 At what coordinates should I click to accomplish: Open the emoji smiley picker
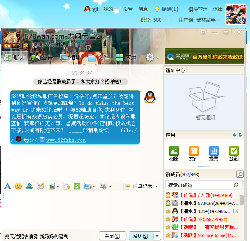click(18, 186)
